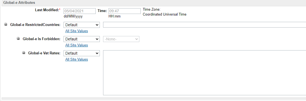The image size is (306, 101).
Task: Click the Global-e Is Forbidden label
Action: (41, 39)
